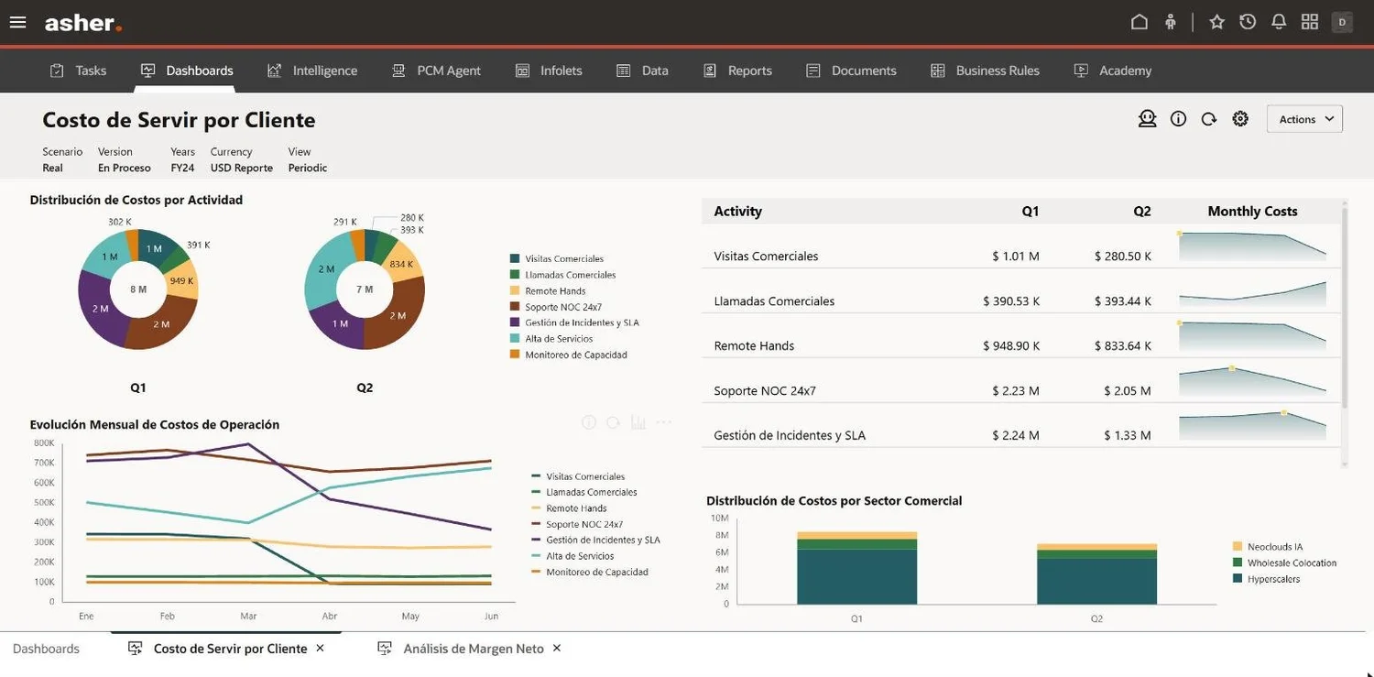Viewport: 1374px width, 677px height.
Task: Select the Infolets tab
Action: pos(549,71)
